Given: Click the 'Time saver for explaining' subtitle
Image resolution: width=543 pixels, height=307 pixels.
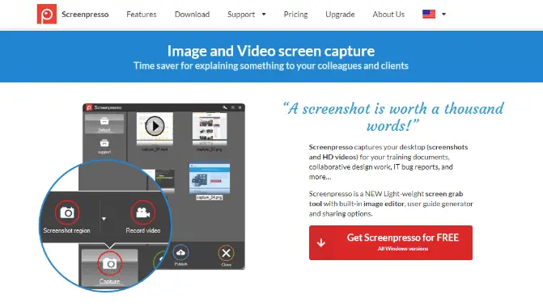Looking at the screenshot, I should (x=271, y=65).
